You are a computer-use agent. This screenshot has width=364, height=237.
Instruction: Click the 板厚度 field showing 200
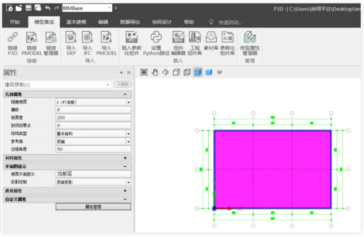pos(93,117)
